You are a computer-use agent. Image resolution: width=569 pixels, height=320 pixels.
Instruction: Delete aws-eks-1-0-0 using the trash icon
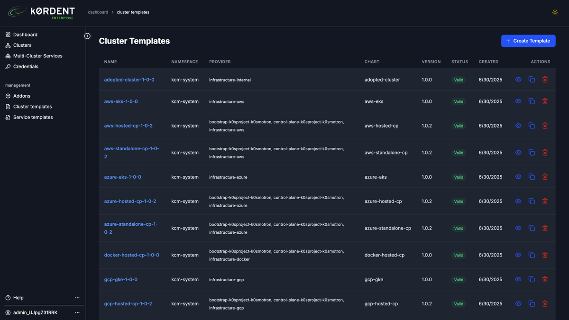[x=545, y=101]
